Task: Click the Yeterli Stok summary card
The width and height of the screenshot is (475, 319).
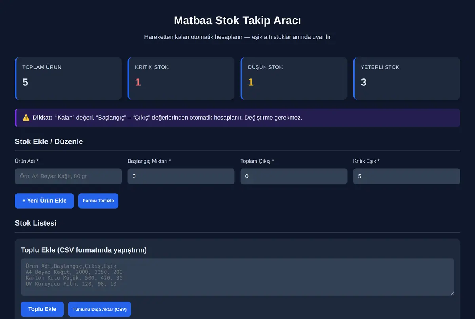Action: (x=407, y=78)
